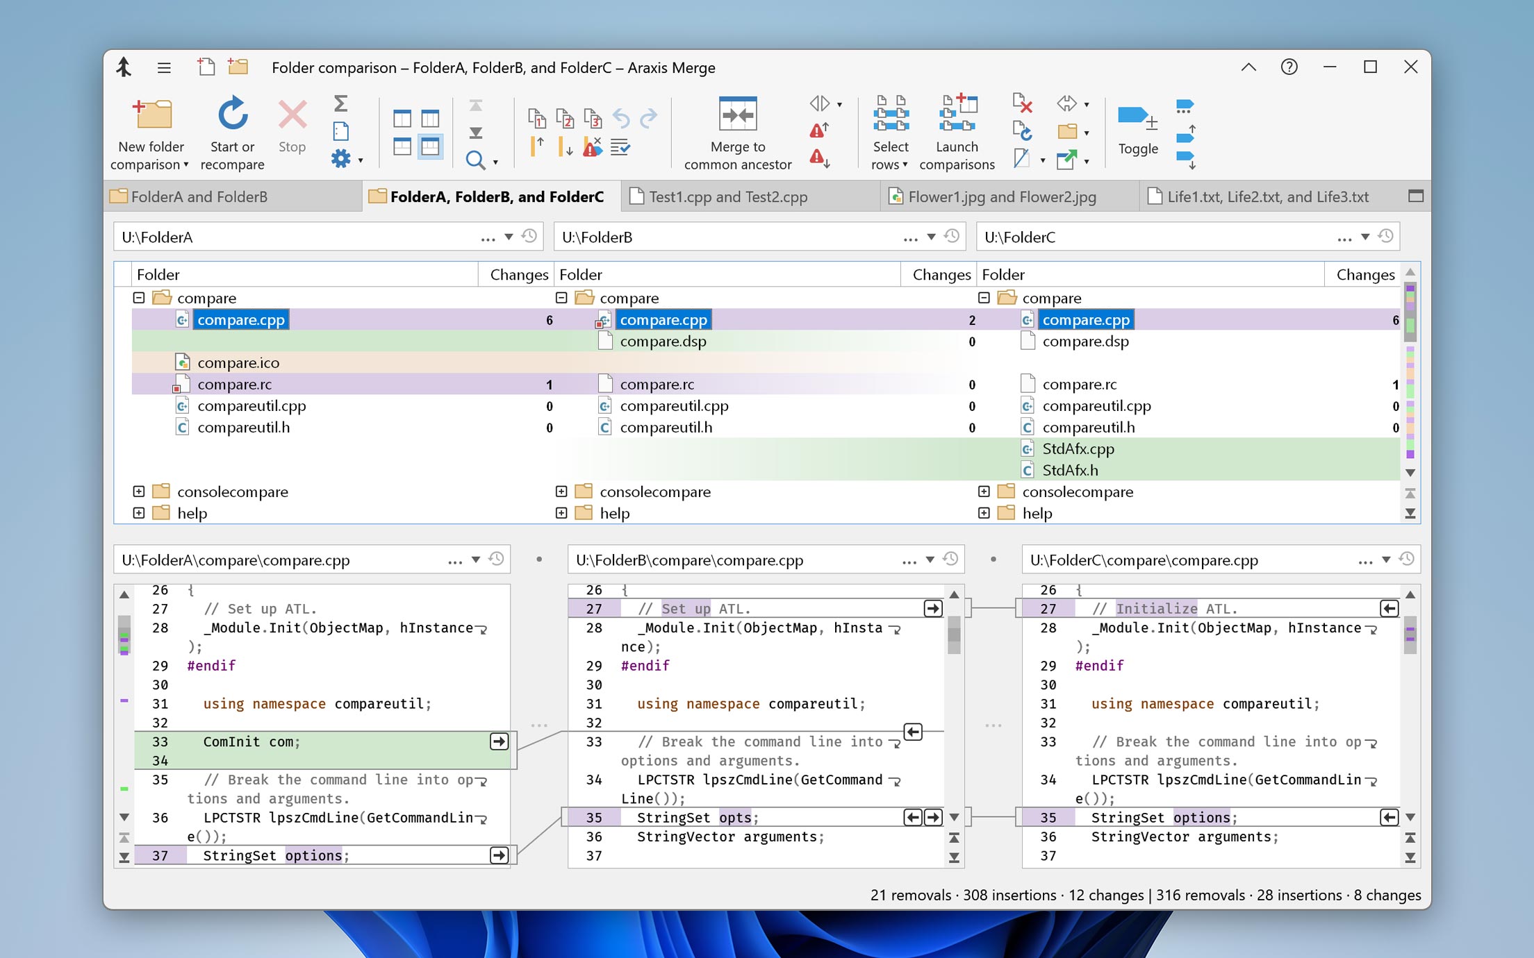Jump to next conflict warning icon
This screenshot has width=1534, height=958.
820,159
